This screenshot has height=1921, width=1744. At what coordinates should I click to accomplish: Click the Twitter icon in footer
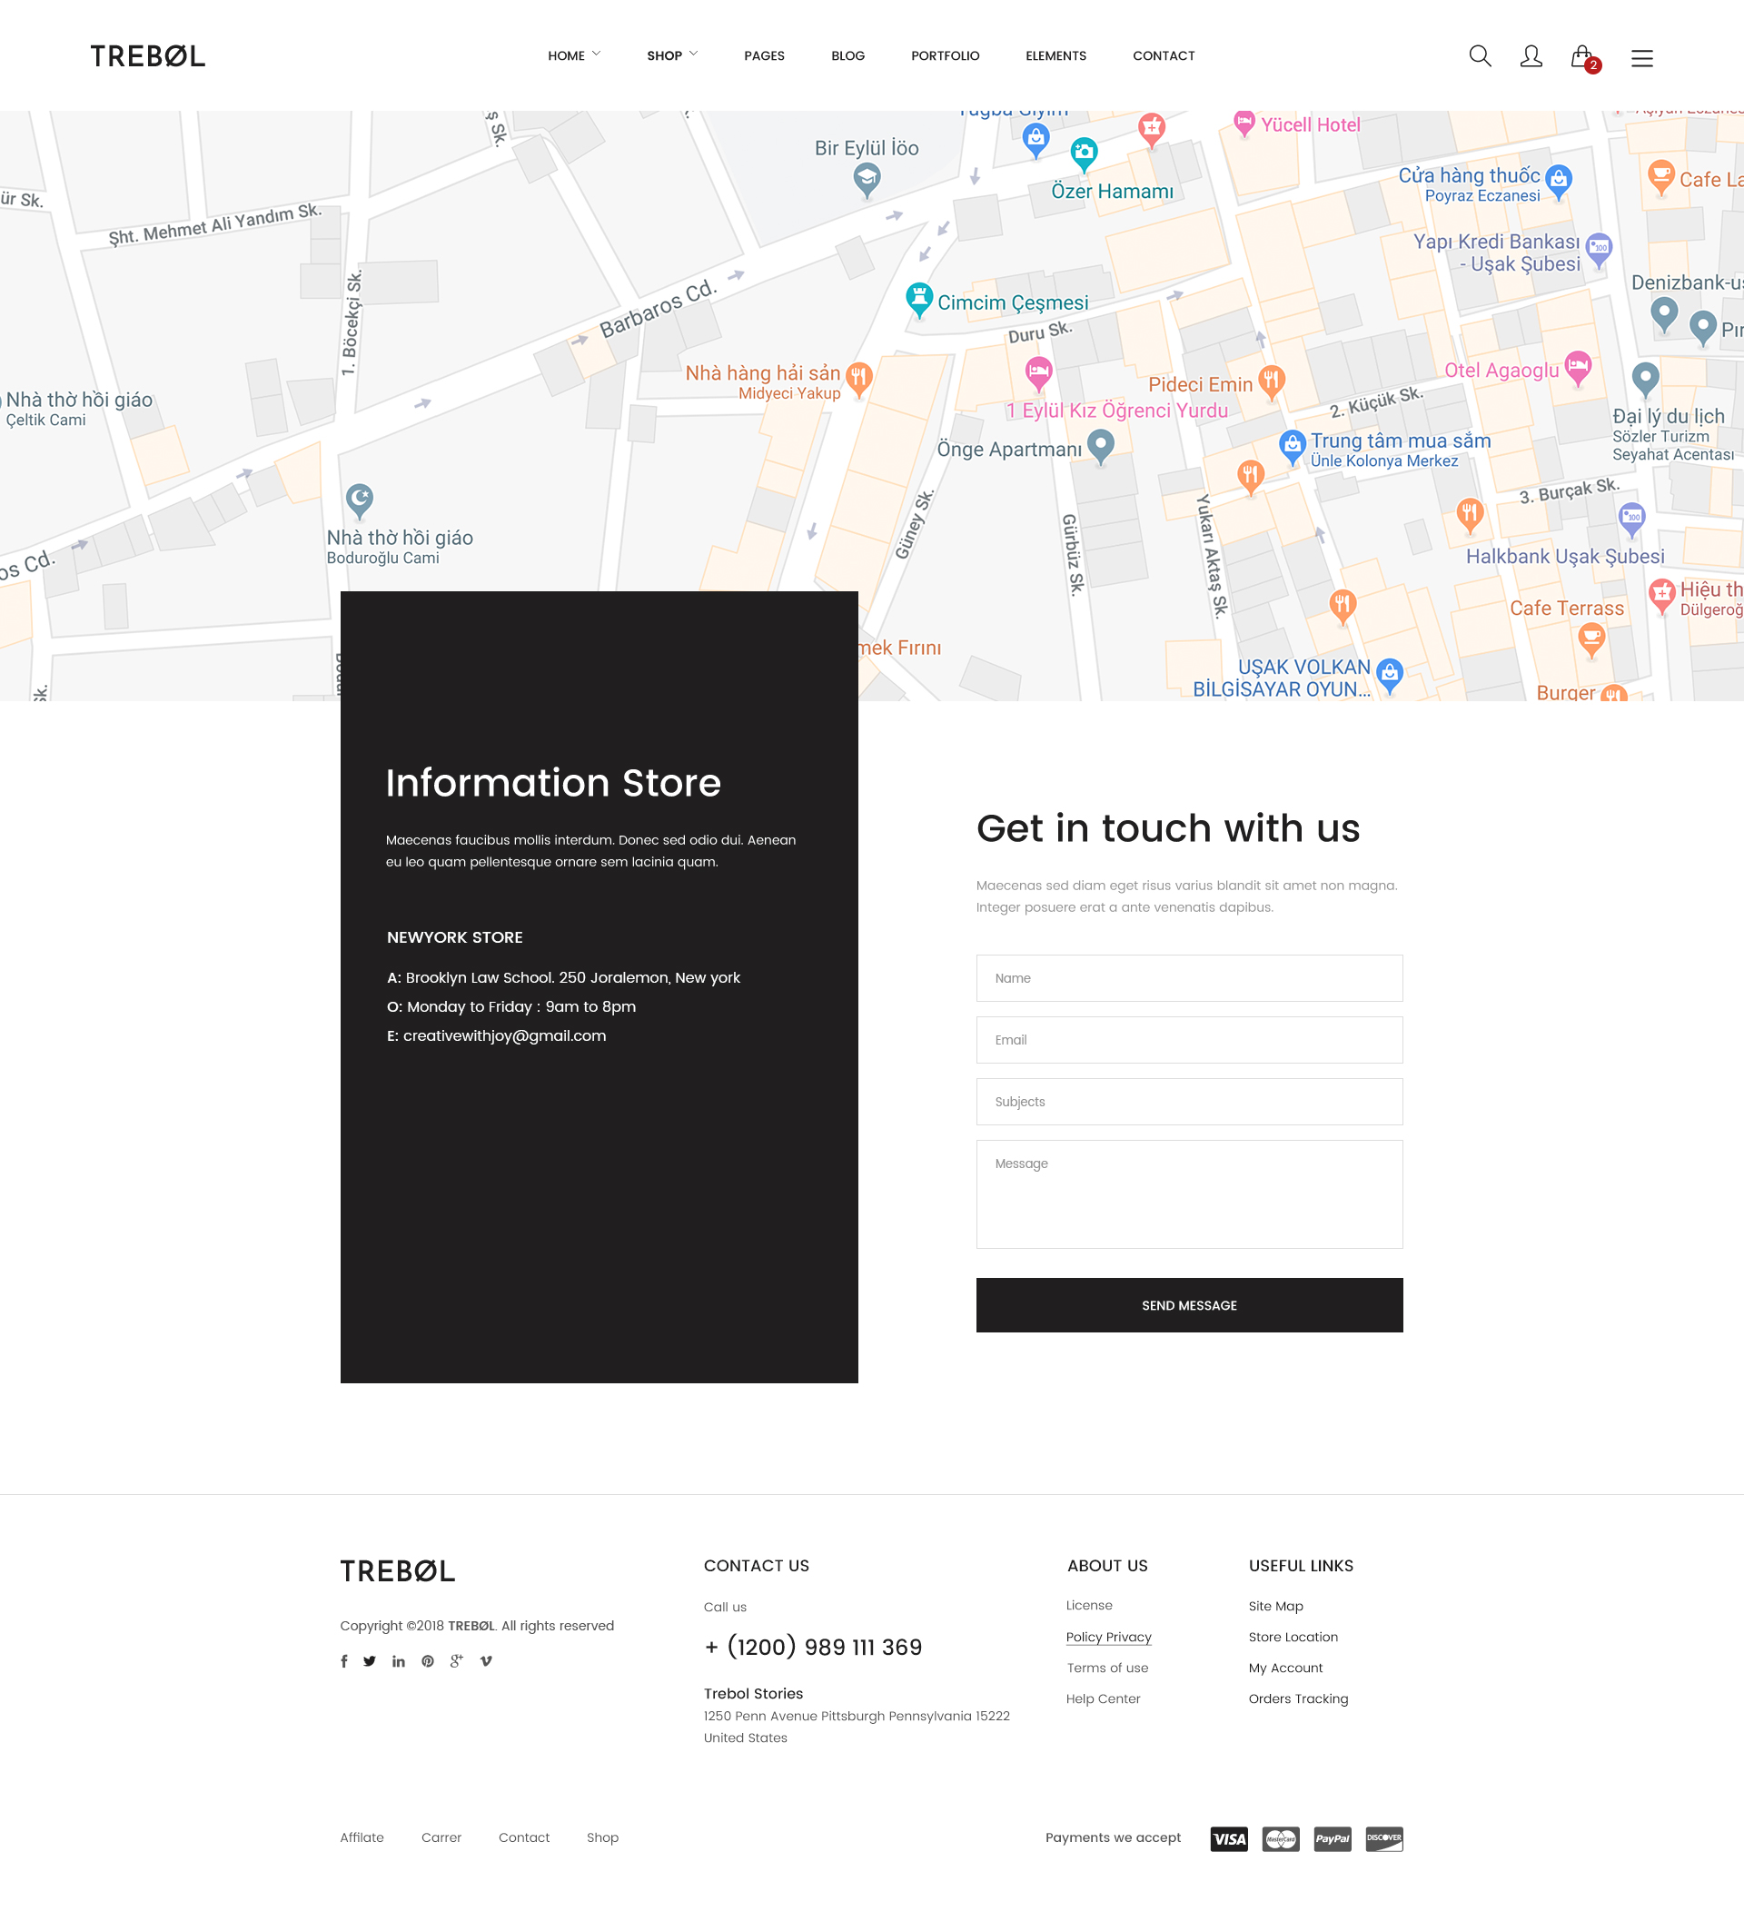click(370, 1661)
